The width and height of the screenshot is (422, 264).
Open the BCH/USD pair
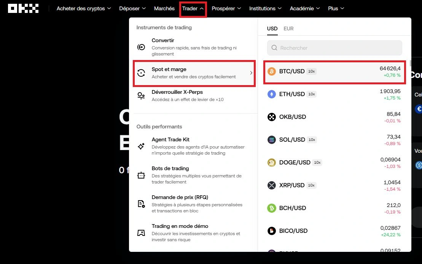334,209
